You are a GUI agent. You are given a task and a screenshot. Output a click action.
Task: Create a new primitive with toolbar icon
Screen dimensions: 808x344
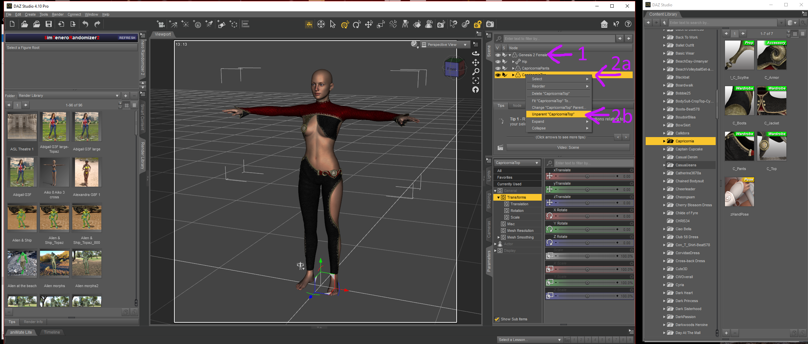pos(221,24)
